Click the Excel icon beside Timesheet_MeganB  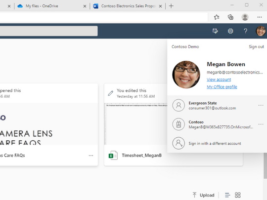pyautogui.click(x=113, y=155)
